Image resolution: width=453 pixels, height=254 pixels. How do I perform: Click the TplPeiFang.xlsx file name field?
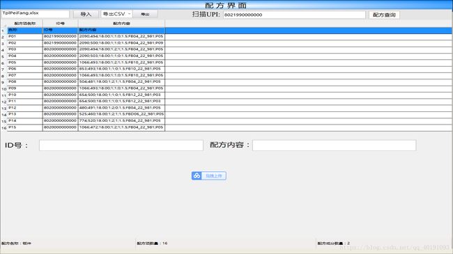[36, 13]
